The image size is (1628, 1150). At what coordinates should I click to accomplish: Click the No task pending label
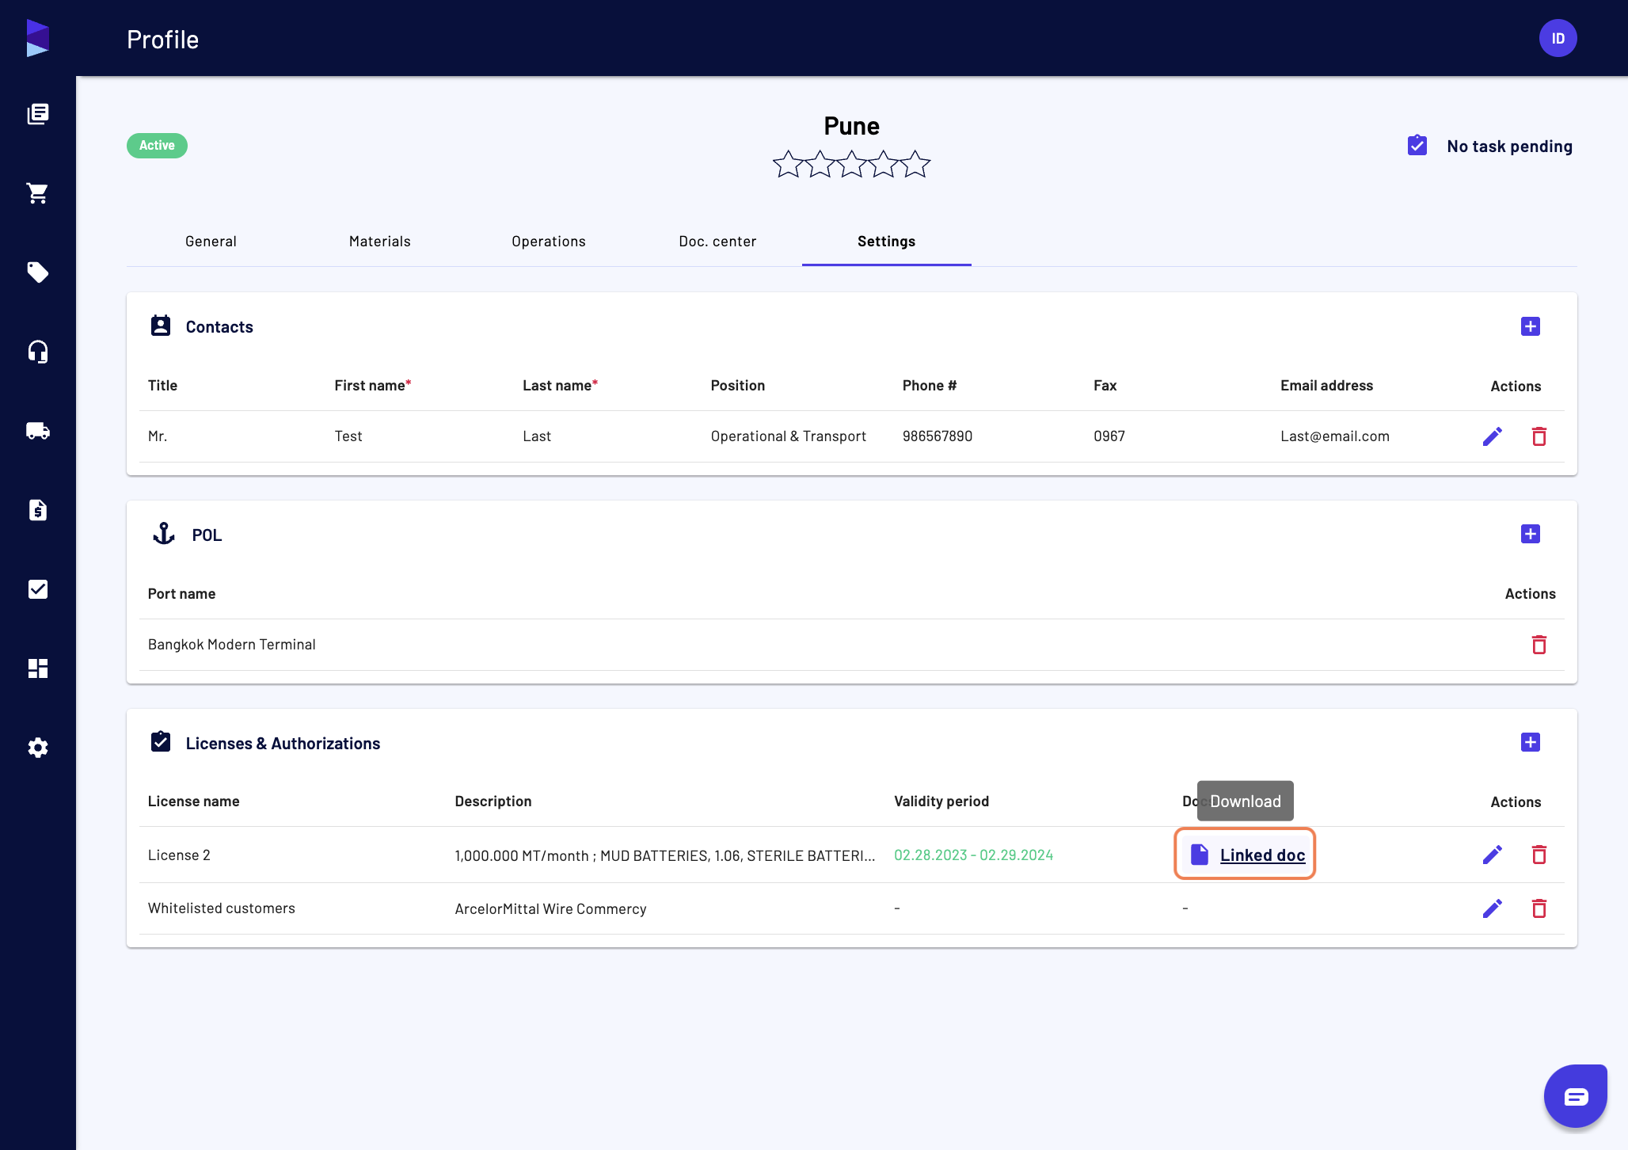1509,146
